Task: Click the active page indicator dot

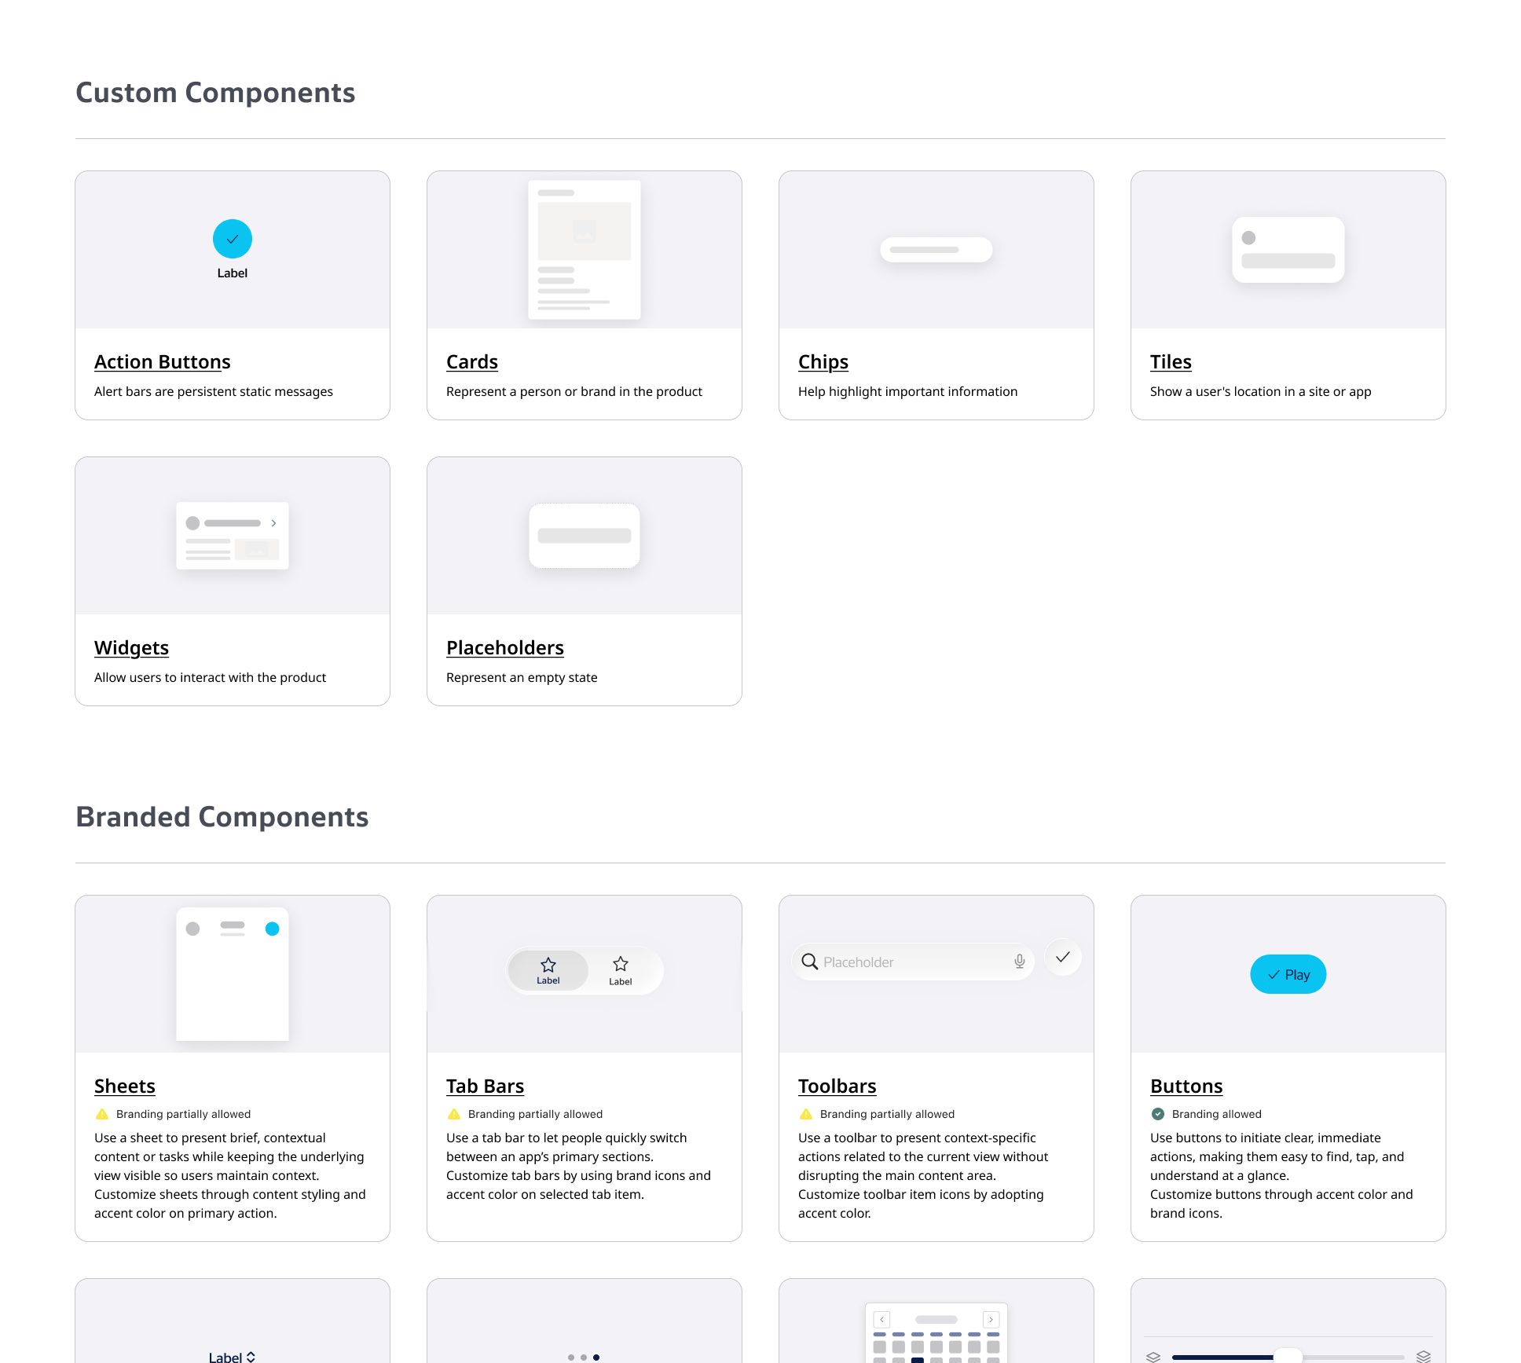Action: pos(596,1357)
